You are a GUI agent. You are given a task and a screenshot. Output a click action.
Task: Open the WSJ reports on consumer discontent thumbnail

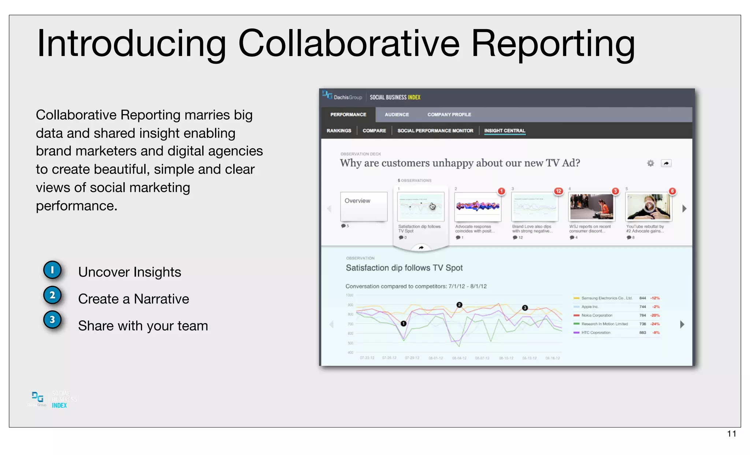coord(592,207)
